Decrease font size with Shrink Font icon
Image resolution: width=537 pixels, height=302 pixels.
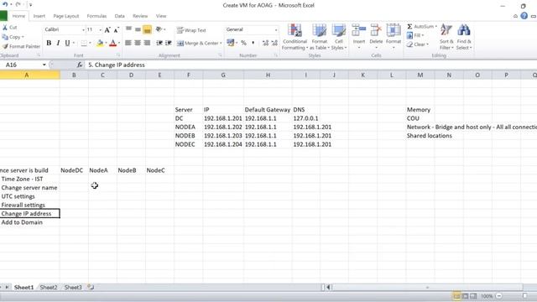click(117, 30)
